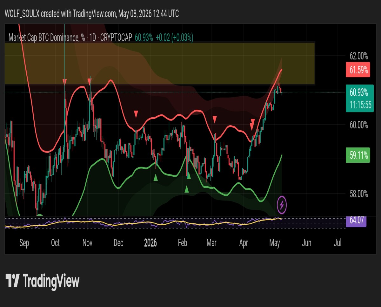
Task: Click the Oct label on time axis
Action: 55,243
